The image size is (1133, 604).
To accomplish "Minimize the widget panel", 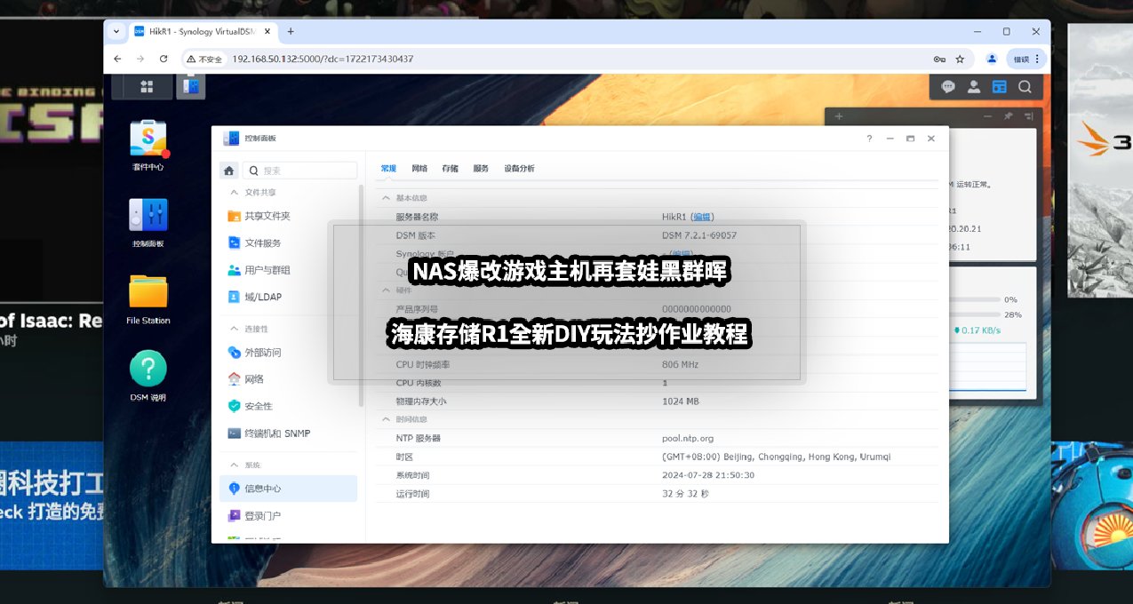I will coord(987,116).
